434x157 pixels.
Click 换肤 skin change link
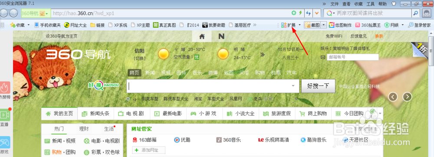click(x=379, y=36)
